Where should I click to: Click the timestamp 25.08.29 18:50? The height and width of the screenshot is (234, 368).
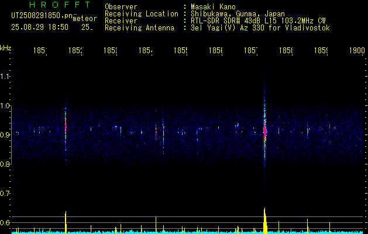tap(40, 27)
